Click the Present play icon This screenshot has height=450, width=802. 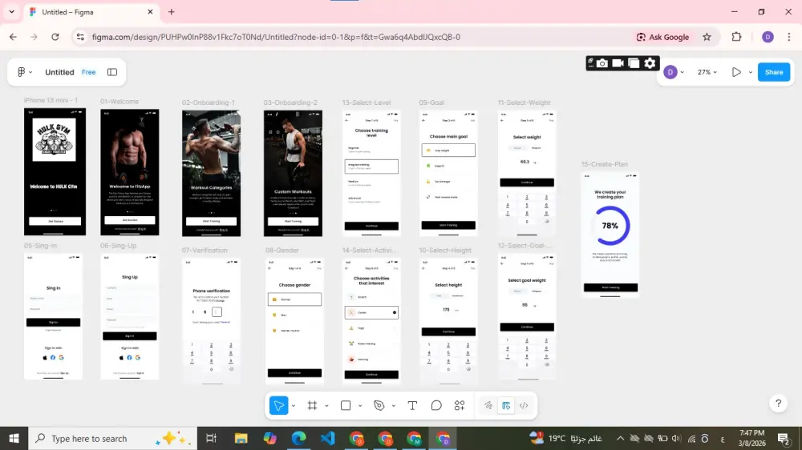(736, 72)
